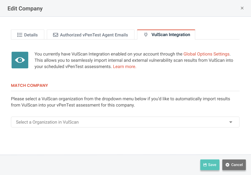Select the VulScan Integration tab
Viewport: 251px width, 175px height.
pos(166,34)
